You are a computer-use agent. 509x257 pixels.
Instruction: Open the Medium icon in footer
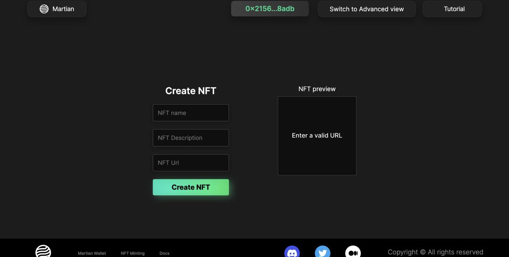tap(353, 252)
